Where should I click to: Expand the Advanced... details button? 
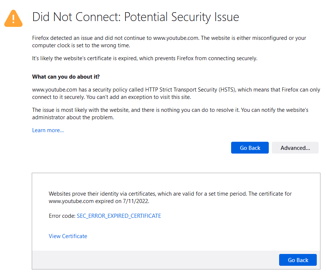point(295,148)
